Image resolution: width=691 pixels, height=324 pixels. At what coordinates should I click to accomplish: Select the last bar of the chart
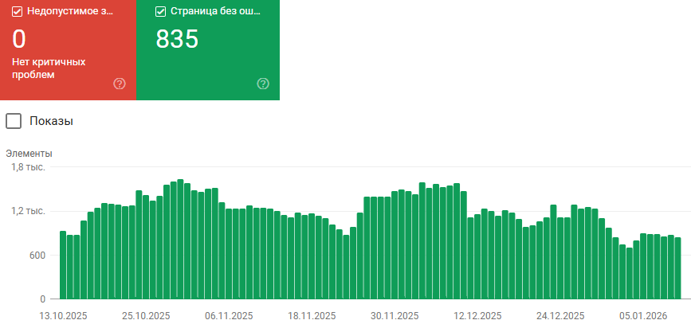click(677, 268)
